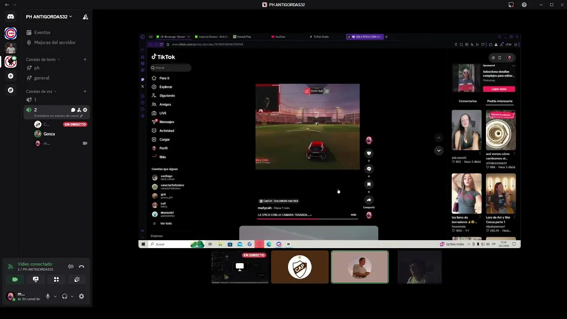This screenshot has height=319, width=567.
Task: Collapse the Canales de texto category
Action: pos(43,59)
